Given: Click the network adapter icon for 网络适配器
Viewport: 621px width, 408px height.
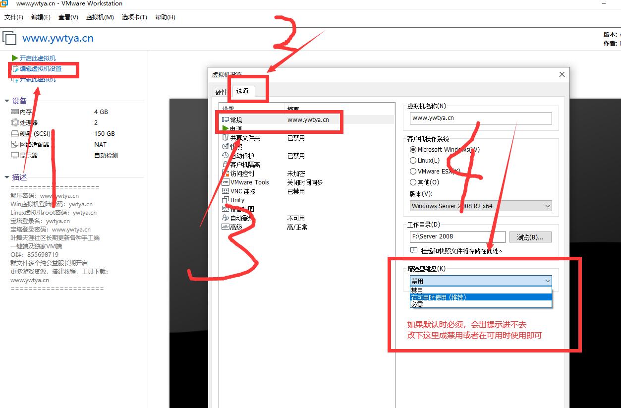Looking at the screenshot, I should tap(15, 144).
